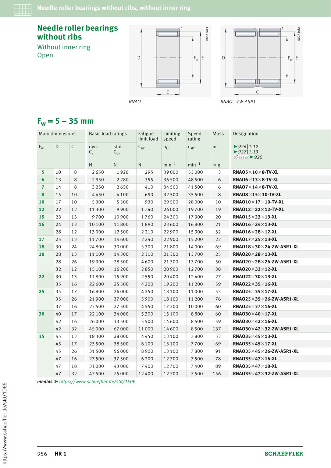Select designation RNAO7×14×8-TV-XL
331x468 pixels.
click(256, 187)
